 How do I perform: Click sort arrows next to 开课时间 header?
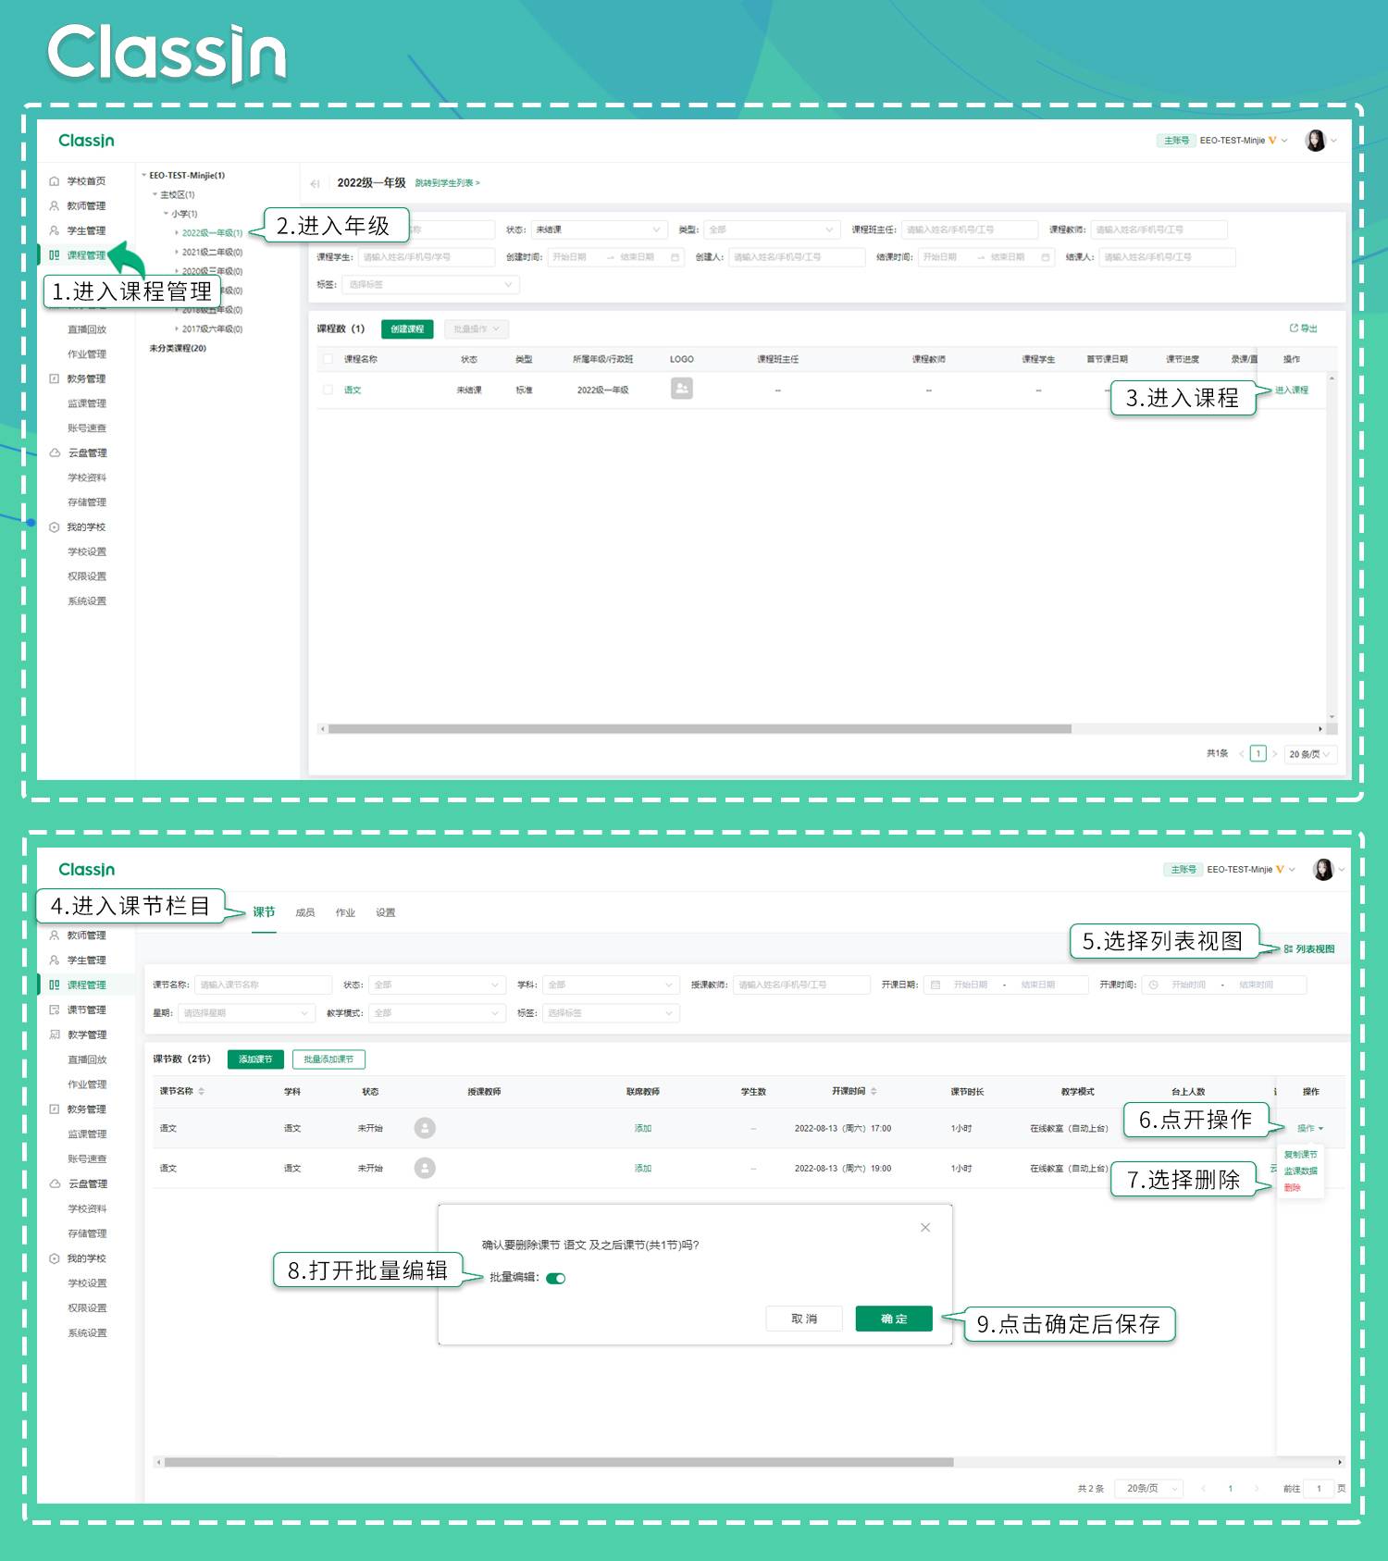coord(874,1092)
